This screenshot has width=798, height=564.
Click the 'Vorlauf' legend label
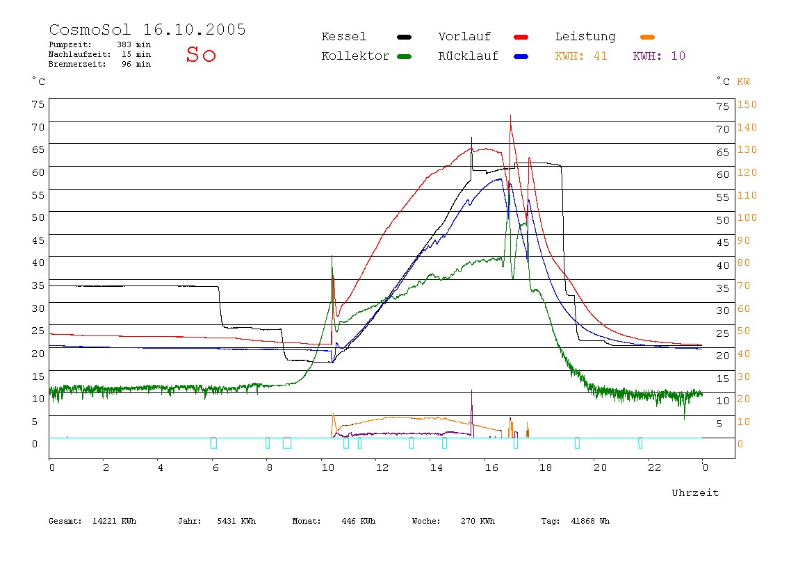pos(464,37)
